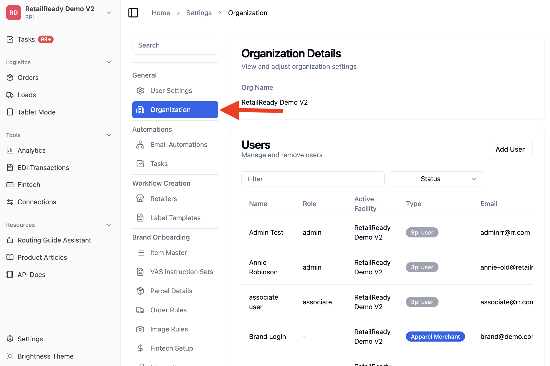Click the Role column header
The image size is (550, 366).
coord(310,204)
